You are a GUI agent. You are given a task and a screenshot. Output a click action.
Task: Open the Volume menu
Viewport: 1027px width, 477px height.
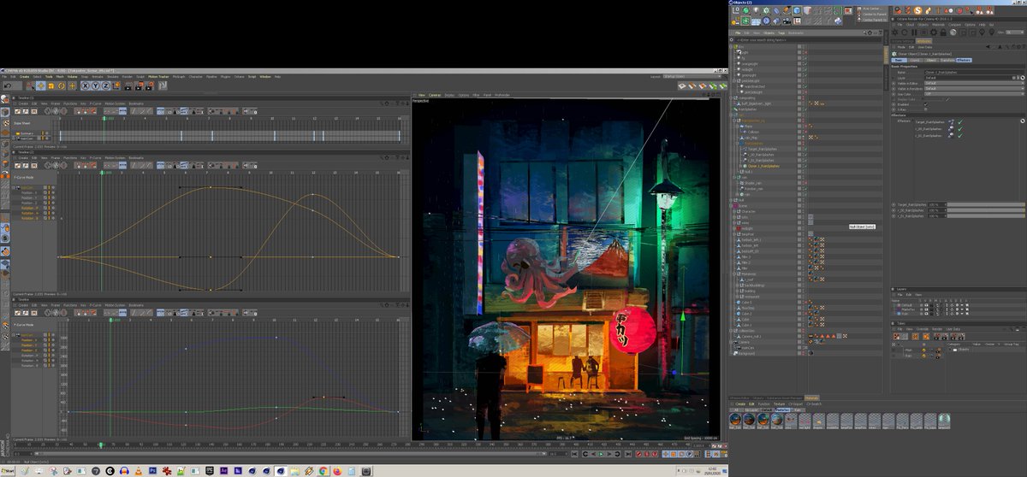73,77
